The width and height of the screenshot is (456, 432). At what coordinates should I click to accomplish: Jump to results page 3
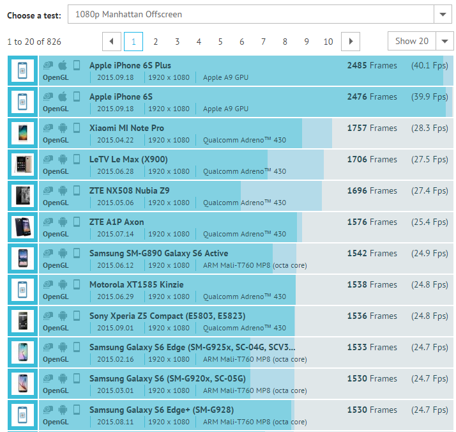pos(177,42)
